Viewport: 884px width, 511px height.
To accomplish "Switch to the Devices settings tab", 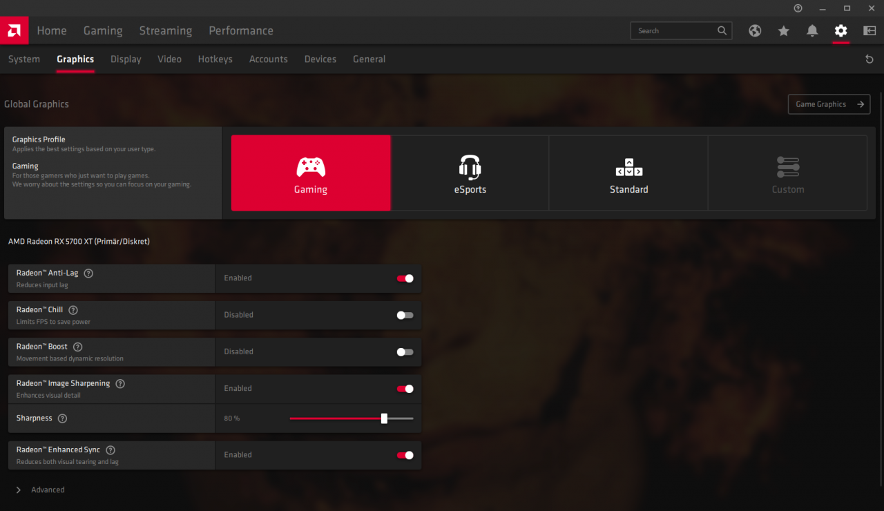I will (x=320, y=59).
